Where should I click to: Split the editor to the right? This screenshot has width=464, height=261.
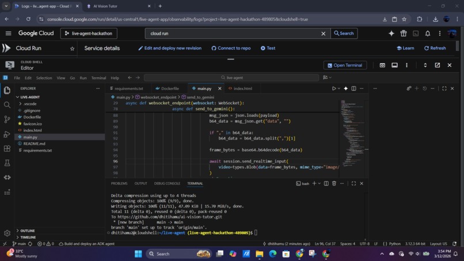tap(353, 88)
